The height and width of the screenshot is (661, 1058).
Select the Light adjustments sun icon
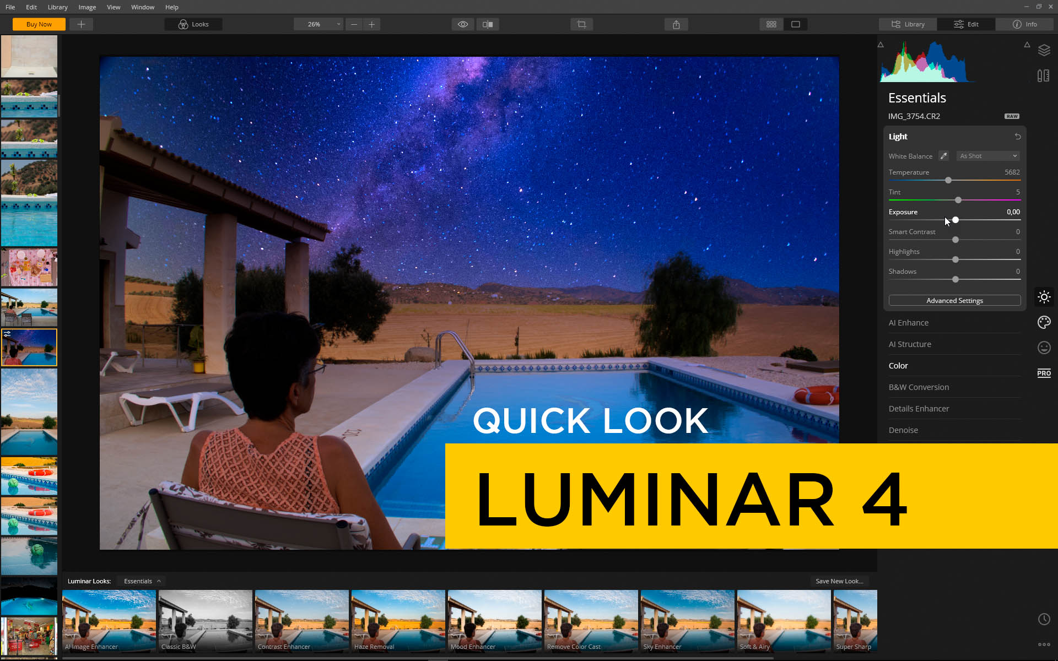coord(1044,297)
